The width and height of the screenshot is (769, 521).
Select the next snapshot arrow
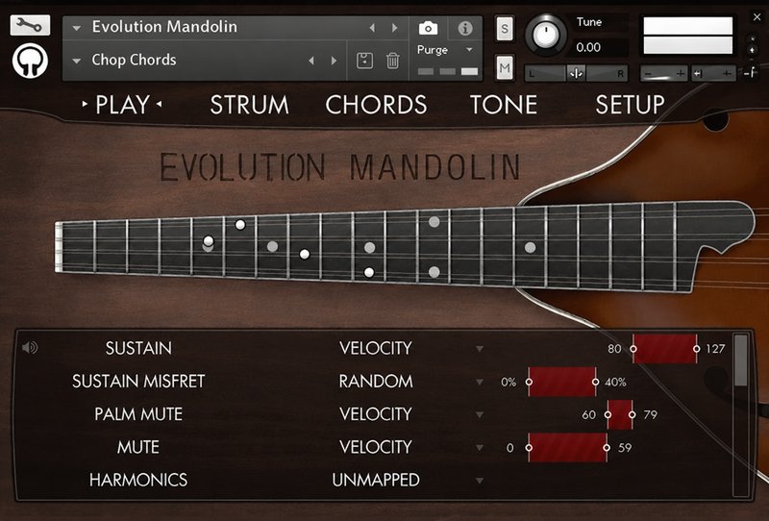click(334, 61)
